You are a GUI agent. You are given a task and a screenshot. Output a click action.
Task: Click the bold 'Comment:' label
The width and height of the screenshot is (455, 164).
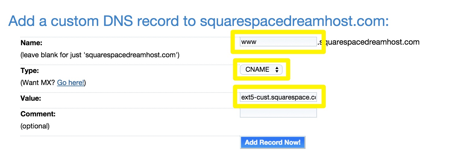38,114
